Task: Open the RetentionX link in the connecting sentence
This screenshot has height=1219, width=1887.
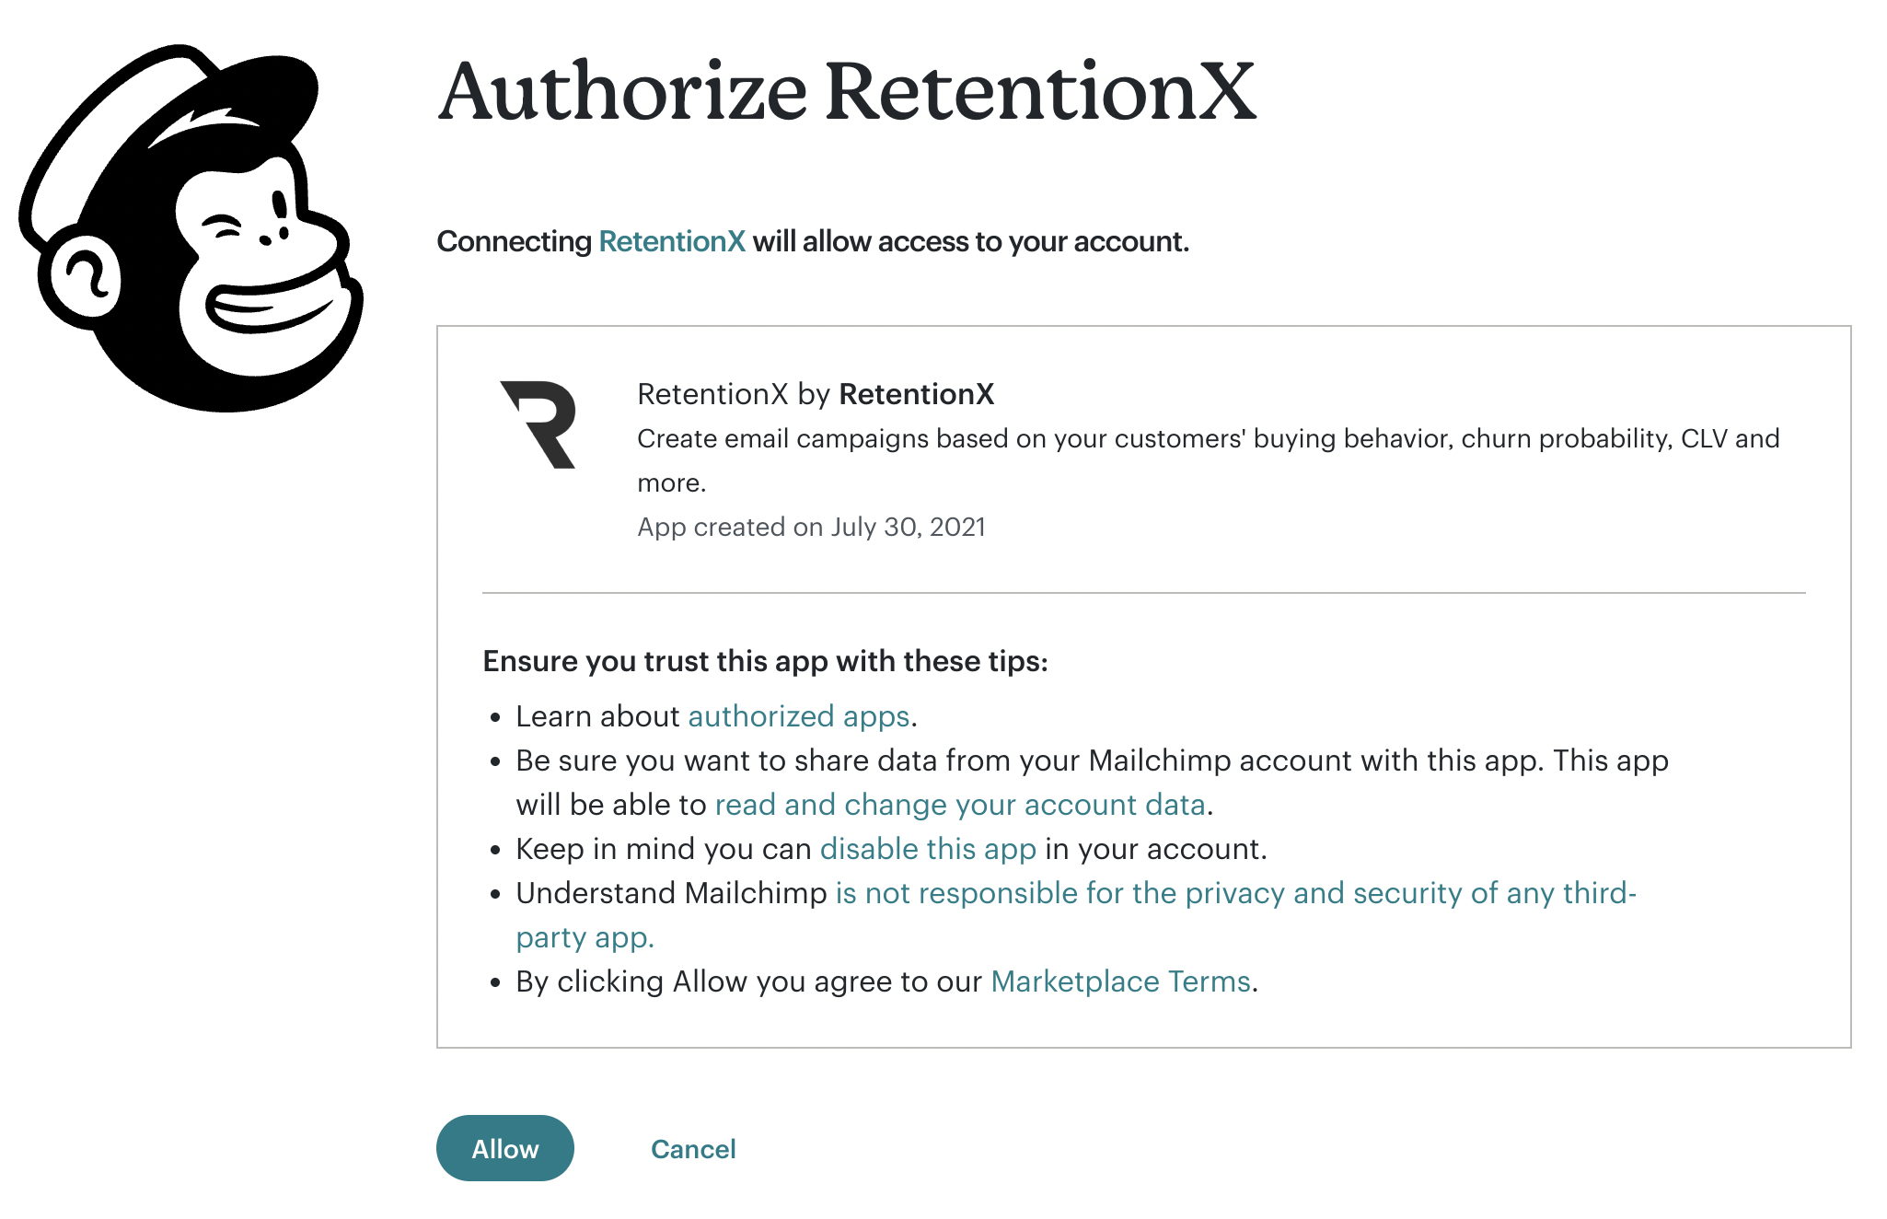Action: 671,241
